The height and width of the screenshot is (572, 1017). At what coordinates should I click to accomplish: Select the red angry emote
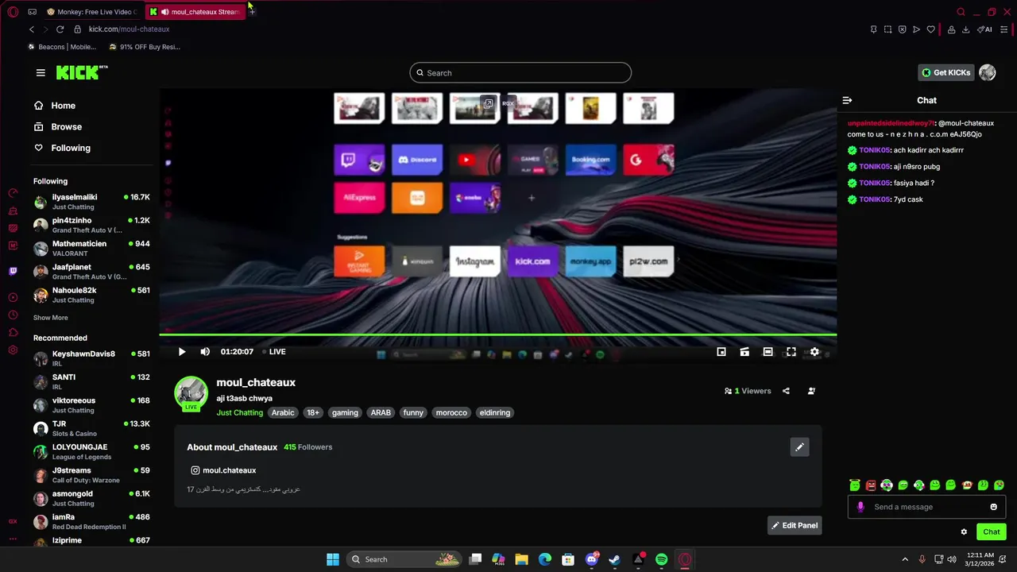[871, 485]
